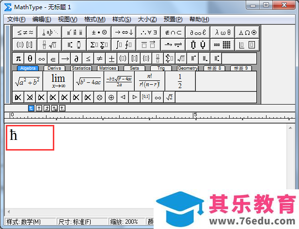Insert fraction template from small bar
This screenshot has height=229, width=299.
[158, 59]
